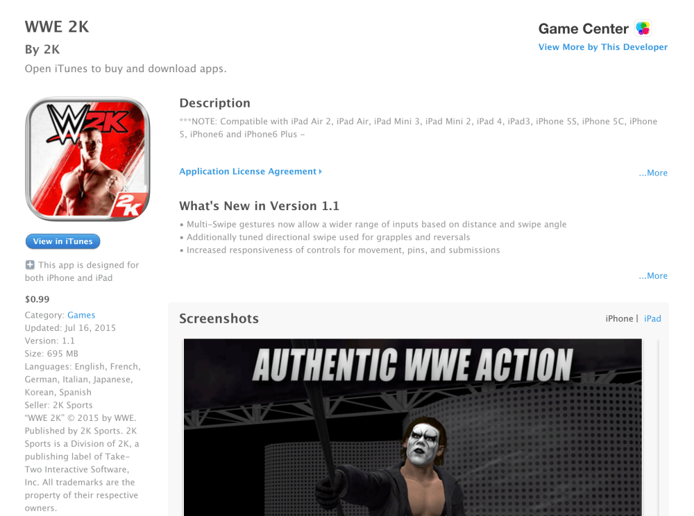The image size is (694, 516).
Task: Click the View in iTunes button
Action: pyautogui.click(x=63, y=241)
